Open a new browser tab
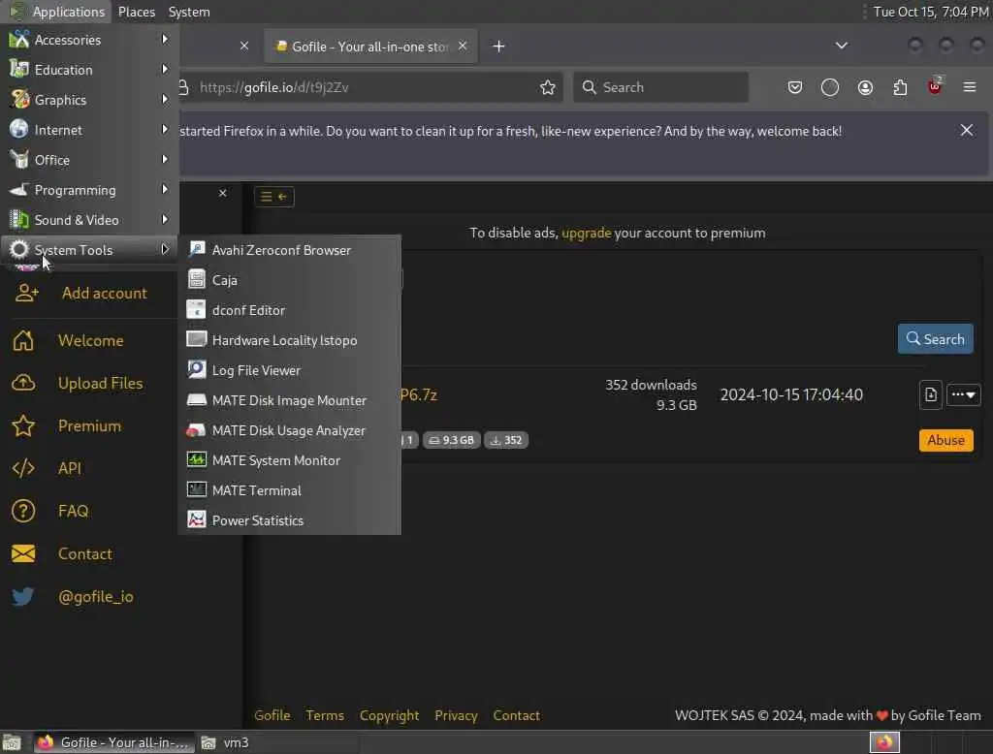This screenshot has height=754, width=993. tap(499, 47)
